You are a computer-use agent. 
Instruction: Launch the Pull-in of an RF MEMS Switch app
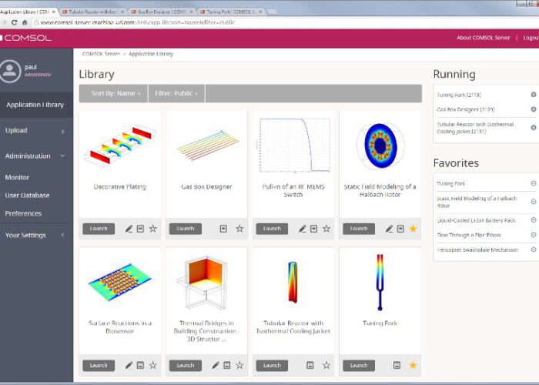point(272,229)
